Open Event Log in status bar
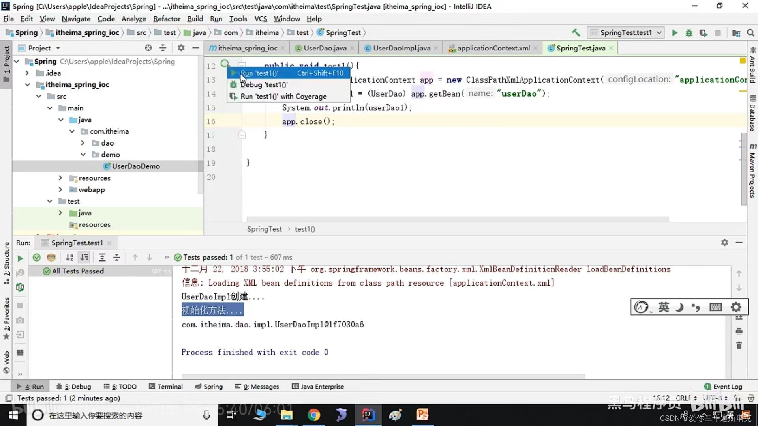The width and height of the screenshot is (758, 426). click(x=723, y=387)
